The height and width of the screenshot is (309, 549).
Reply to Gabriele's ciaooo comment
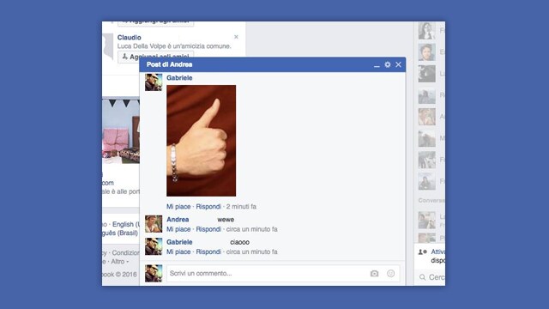[x=208, y=251]
